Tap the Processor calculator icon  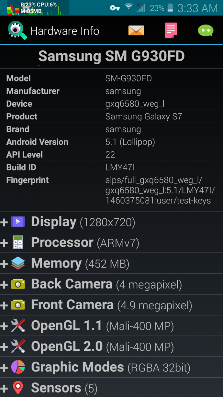coord(18,243)
